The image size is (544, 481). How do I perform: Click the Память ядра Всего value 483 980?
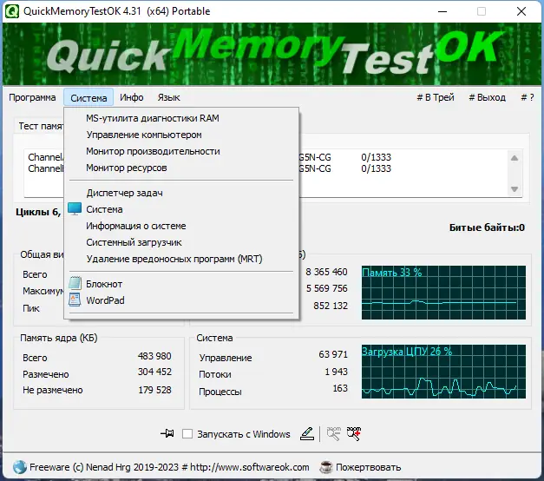coord(154,356)
